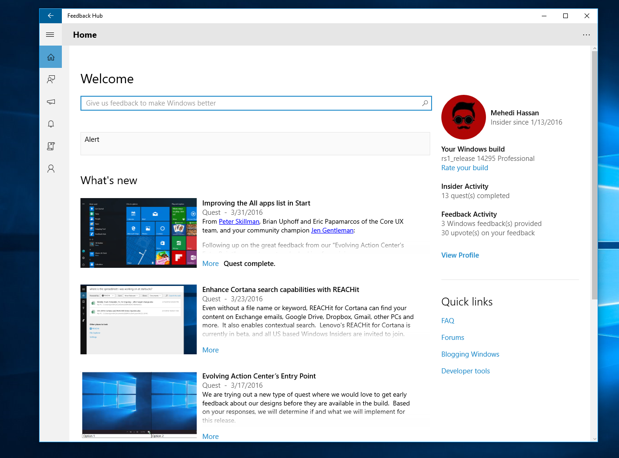Open the Jen Gentleman link

[332, 231]
